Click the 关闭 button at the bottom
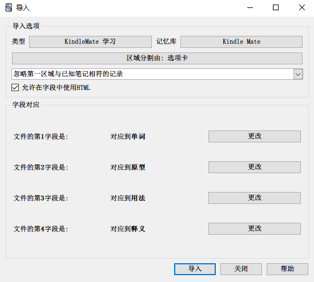 point(241,269)
